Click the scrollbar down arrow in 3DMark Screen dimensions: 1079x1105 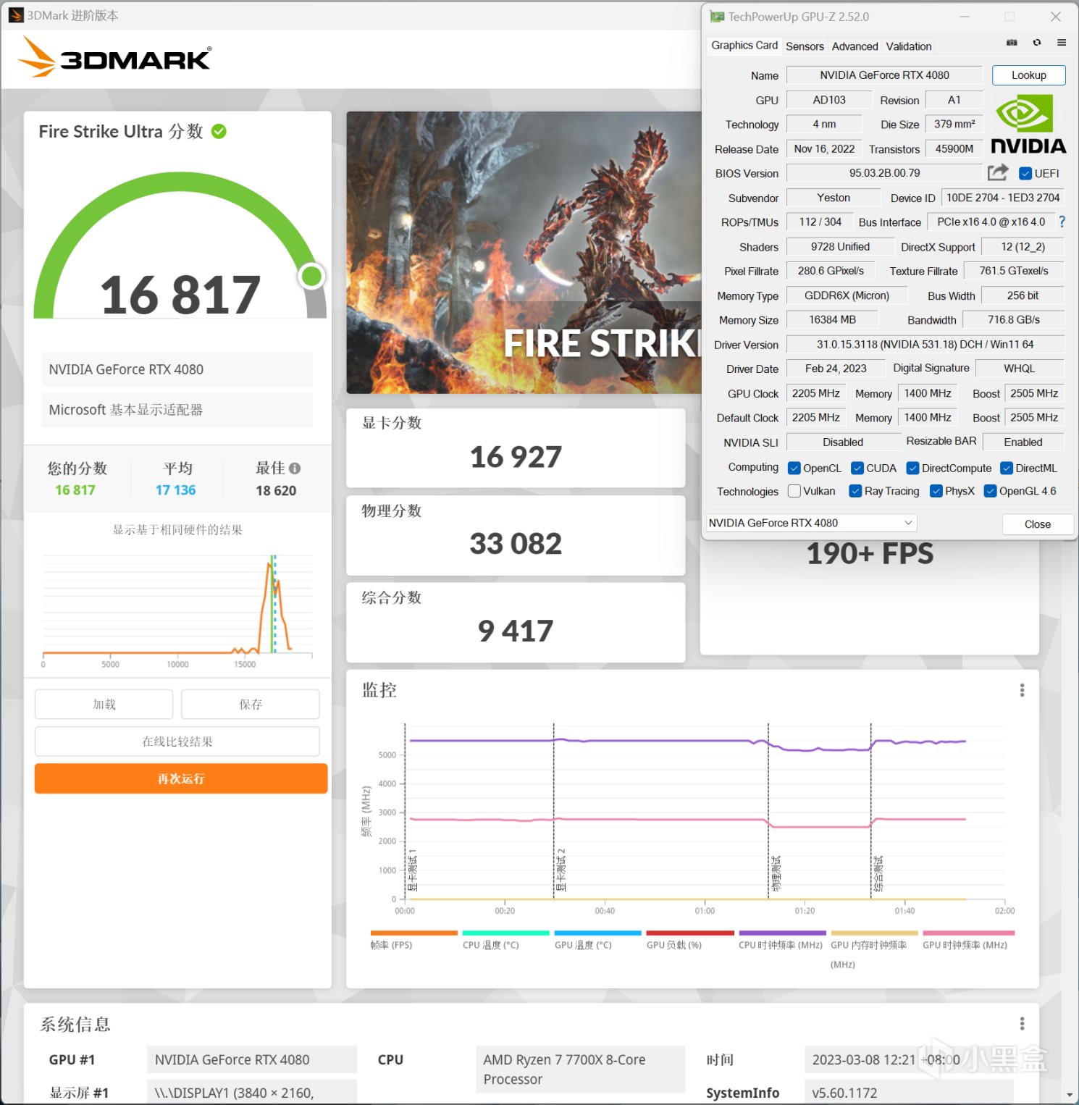coord(1070,1095)
